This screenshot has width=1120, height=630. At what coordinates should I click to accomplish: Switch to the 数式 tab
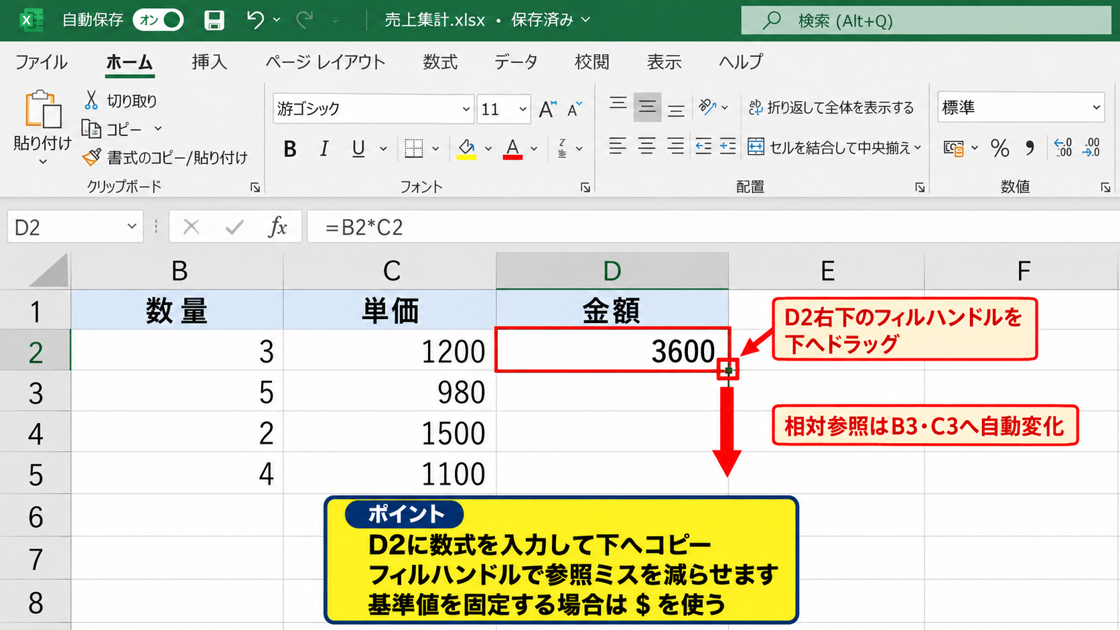[x=440, y=62]
